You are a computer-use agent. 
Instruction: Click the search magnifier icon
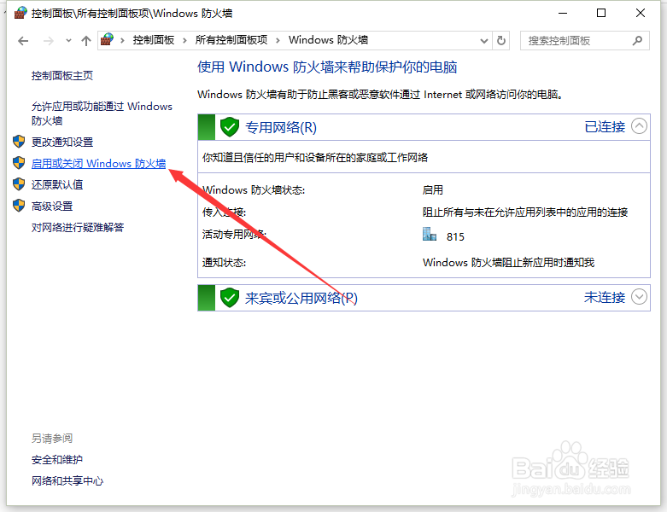tap(637, 41)
